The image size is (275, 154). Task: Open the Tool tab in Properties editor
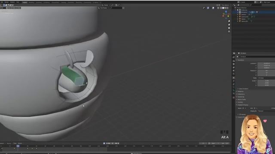[234, 57]
